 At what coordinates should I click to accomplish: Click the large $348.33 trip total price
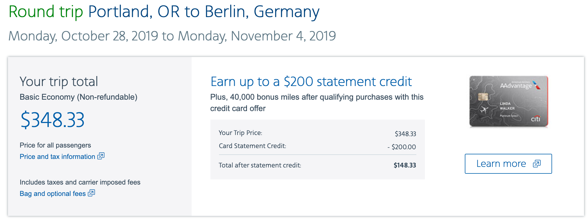click(52, 120)
